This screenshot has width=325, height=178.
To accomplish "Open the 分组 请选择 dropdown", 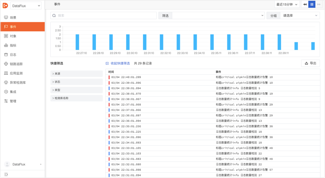I will (x=300, y=15).
